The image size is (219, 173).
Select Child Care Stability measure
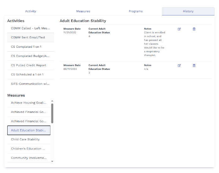pos(29,139)
